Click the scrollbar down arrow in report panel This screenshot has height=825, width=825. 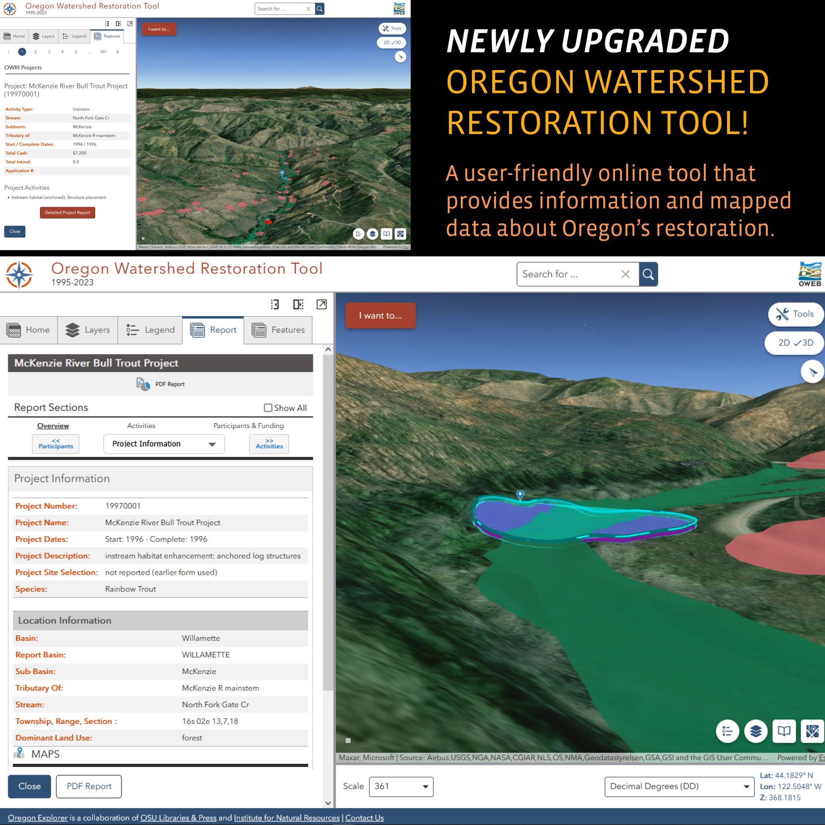pos(328,803)
